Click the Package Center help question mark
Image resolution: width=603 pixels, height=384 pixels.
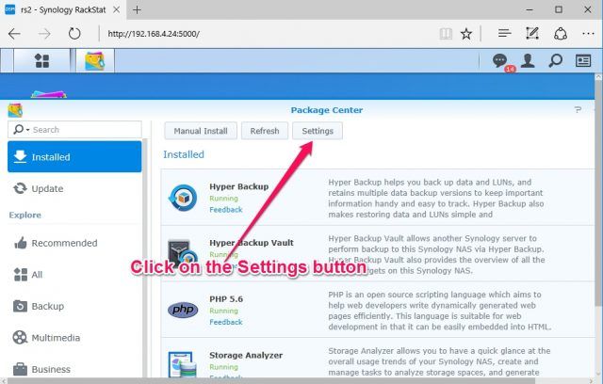pos(578,110)
